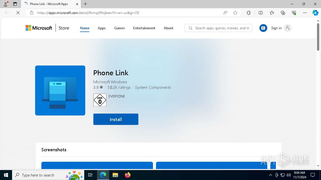Image resolution: width=321 pixels, height=180 pixels.
Task: Open the clock showing 8:04 AM
Action: [x=299, y=175]
